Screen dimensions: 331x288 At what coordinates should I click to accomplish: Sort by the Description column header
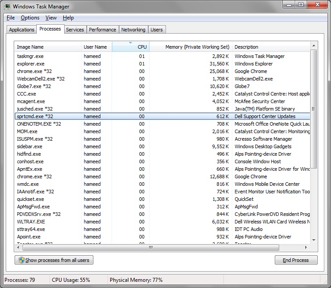[x=271, y=46]
